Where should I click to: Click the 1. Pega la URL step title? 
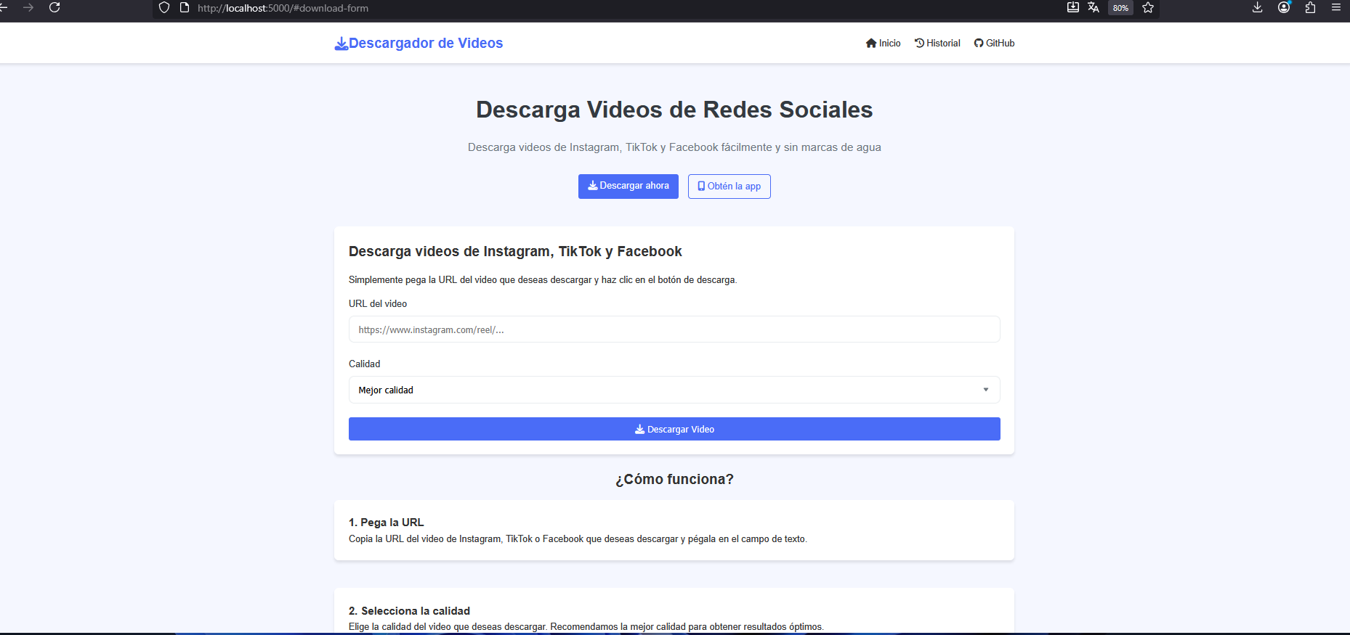(x=387, y=523)
